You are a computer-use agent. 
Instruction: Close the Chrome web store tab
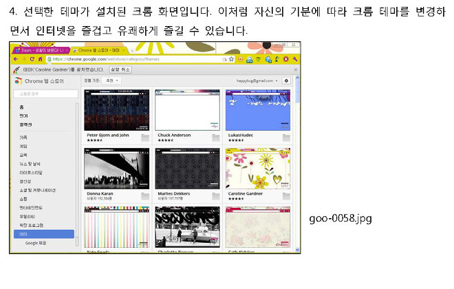pos(124,50)
